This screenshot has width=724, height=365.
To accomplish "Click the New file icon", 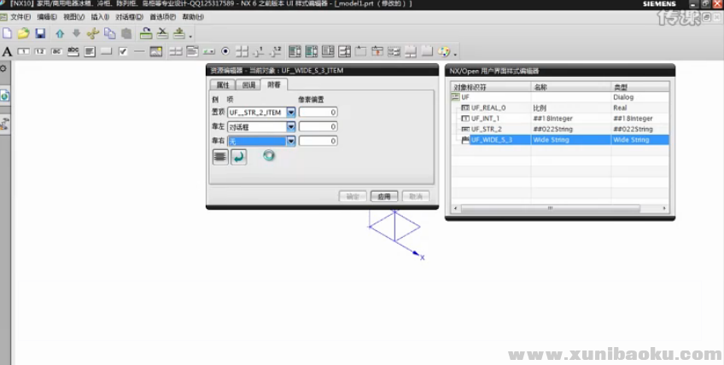I will [7, 33].
